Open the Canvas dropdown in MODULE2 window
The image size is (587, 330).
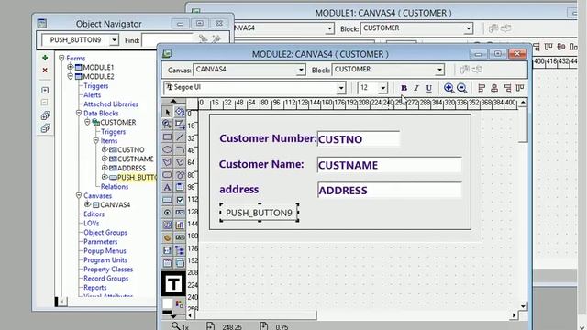click(301, 70)
